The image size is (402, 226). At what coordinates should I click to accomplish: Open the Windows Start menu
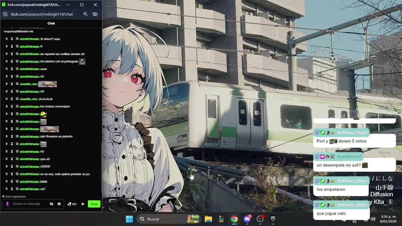pos(129,219)
